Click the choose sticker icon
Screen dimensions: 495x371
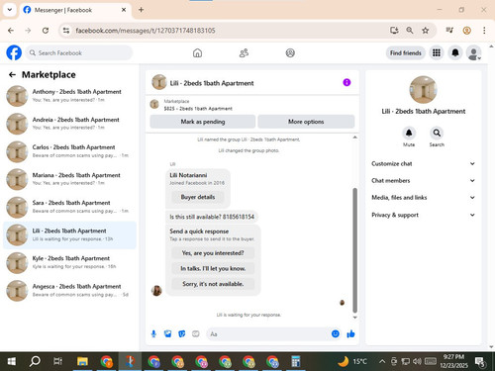tap(182, 334)
